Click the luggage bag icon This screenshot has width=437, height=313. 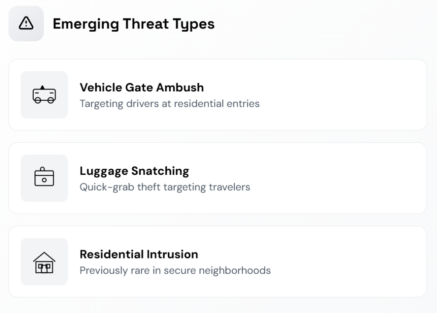click(44, 178)
